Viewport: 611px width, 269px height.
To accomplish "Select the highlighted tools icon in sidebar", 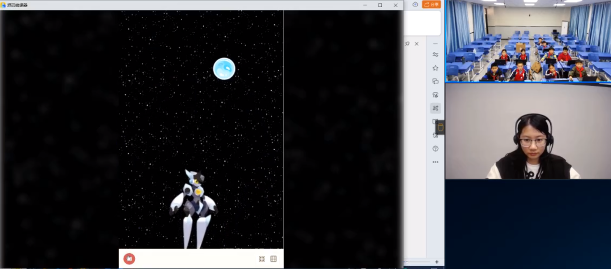I will point(435,108).
